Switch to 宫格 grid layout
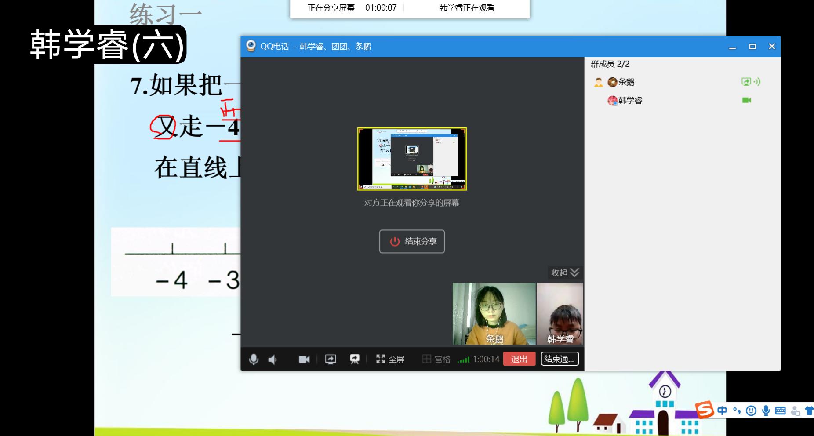 pos(436,360)
